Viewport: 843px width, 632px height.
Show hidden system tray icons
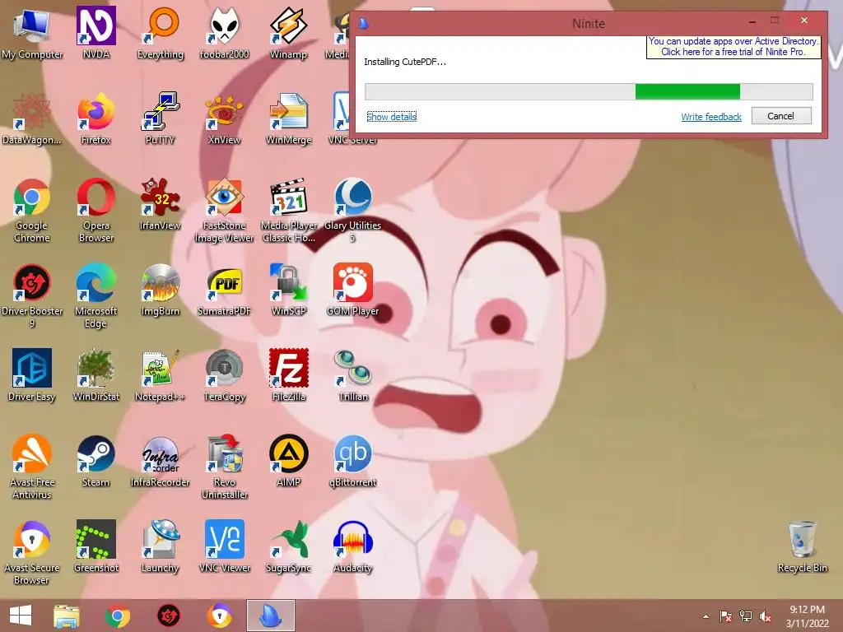pyautogui.click(x=706, y=616)
